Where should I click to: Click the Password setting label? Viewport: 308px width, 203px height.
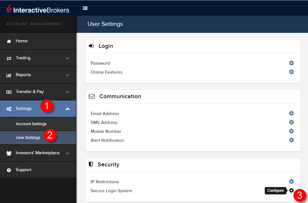point(100,63)
